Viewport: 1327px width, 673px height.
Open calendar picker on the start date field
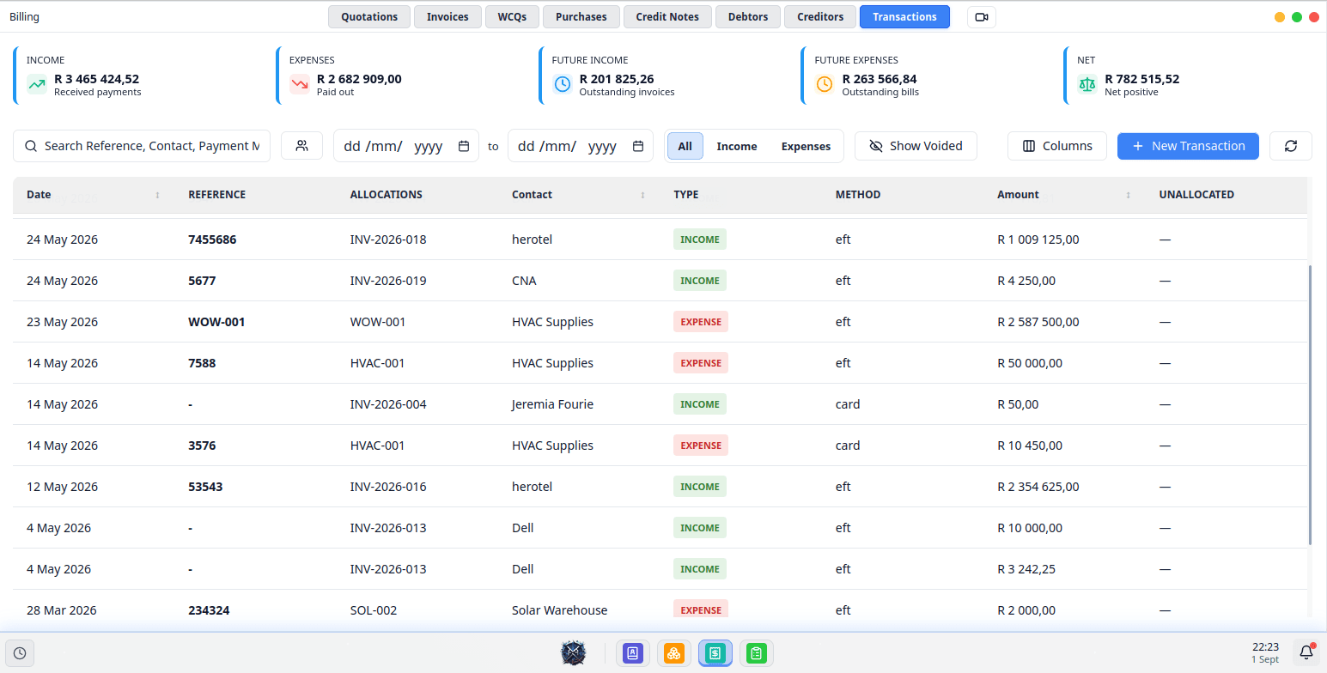pyautogui.click(x=464, y=146)
